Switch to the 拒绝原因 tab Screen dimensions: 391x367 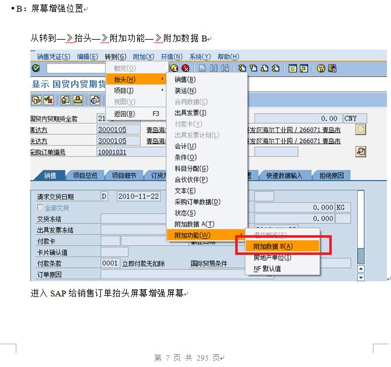click(331, 176)
